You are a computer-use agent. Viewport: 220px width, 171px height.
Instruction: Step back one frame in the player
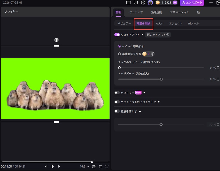coord(46,167)
